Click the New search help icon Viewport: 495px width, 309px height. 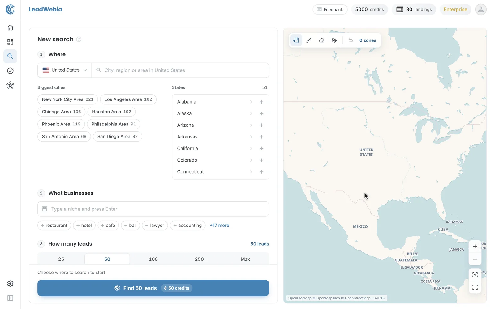(x=79, y=39)
